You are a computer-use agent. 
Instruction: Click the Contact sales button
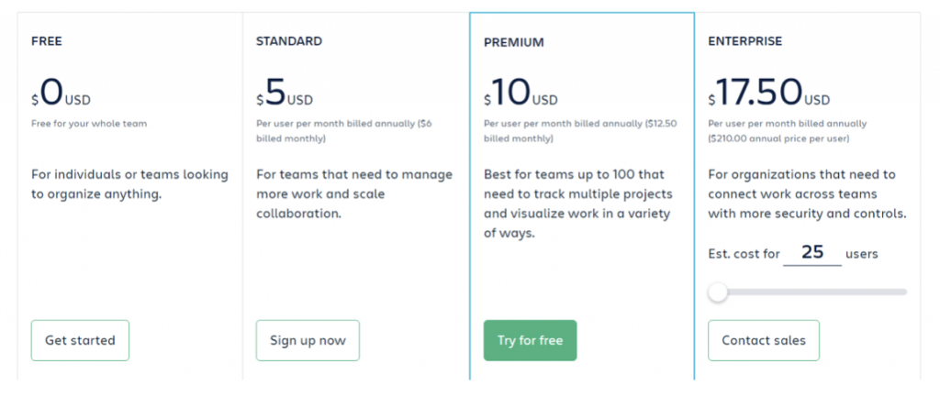click(763, 340)
